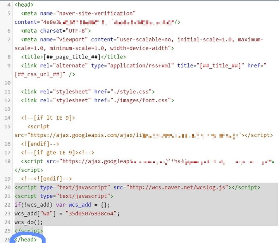Click line number 20 in the gutter
Screen dimensions: 279x243
click(7, 188)
